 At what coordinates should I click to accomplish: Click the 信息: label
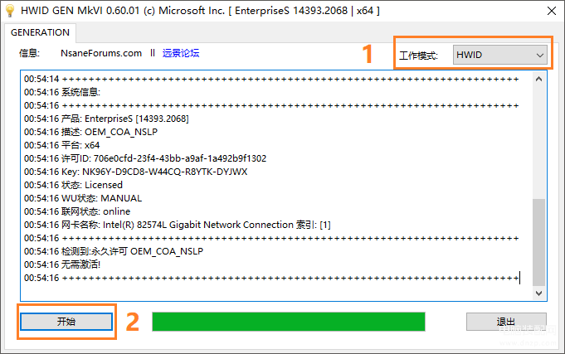(29, 53)
